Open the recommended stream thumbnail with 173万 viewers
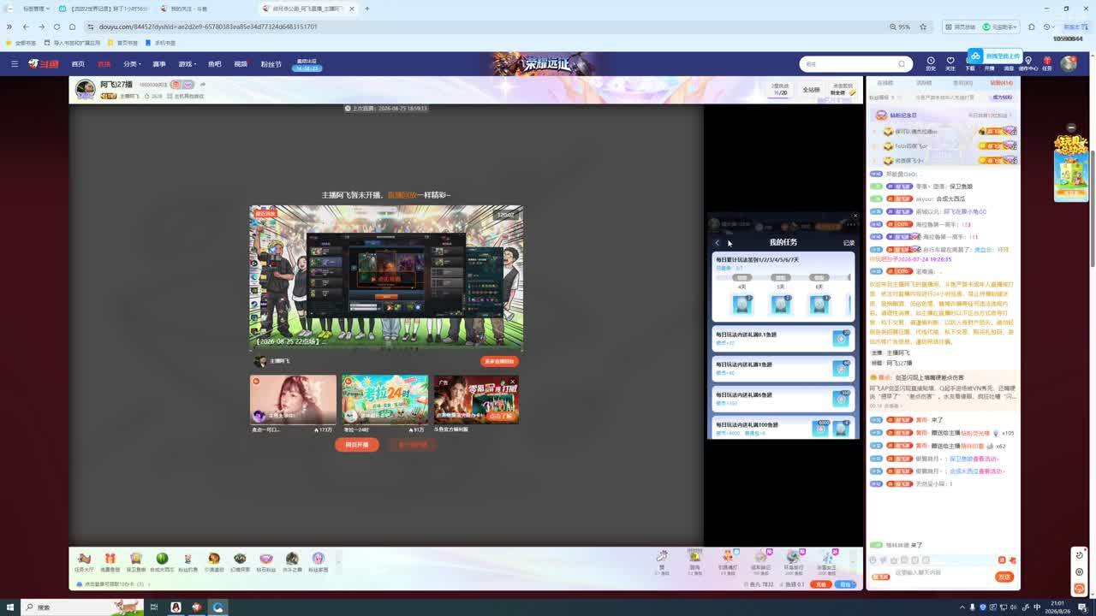This screenshot has height=616, width=1096. coord(293,400)
